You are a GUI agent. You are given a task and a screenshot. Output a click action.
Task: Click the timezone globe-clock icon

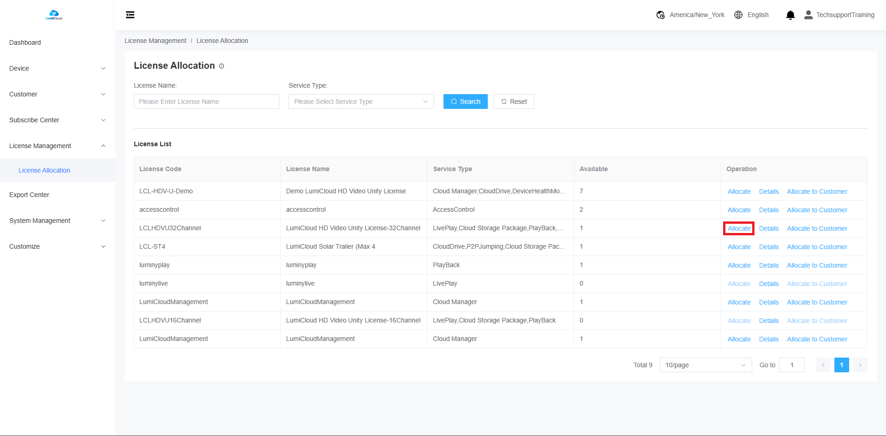(660, 15)
